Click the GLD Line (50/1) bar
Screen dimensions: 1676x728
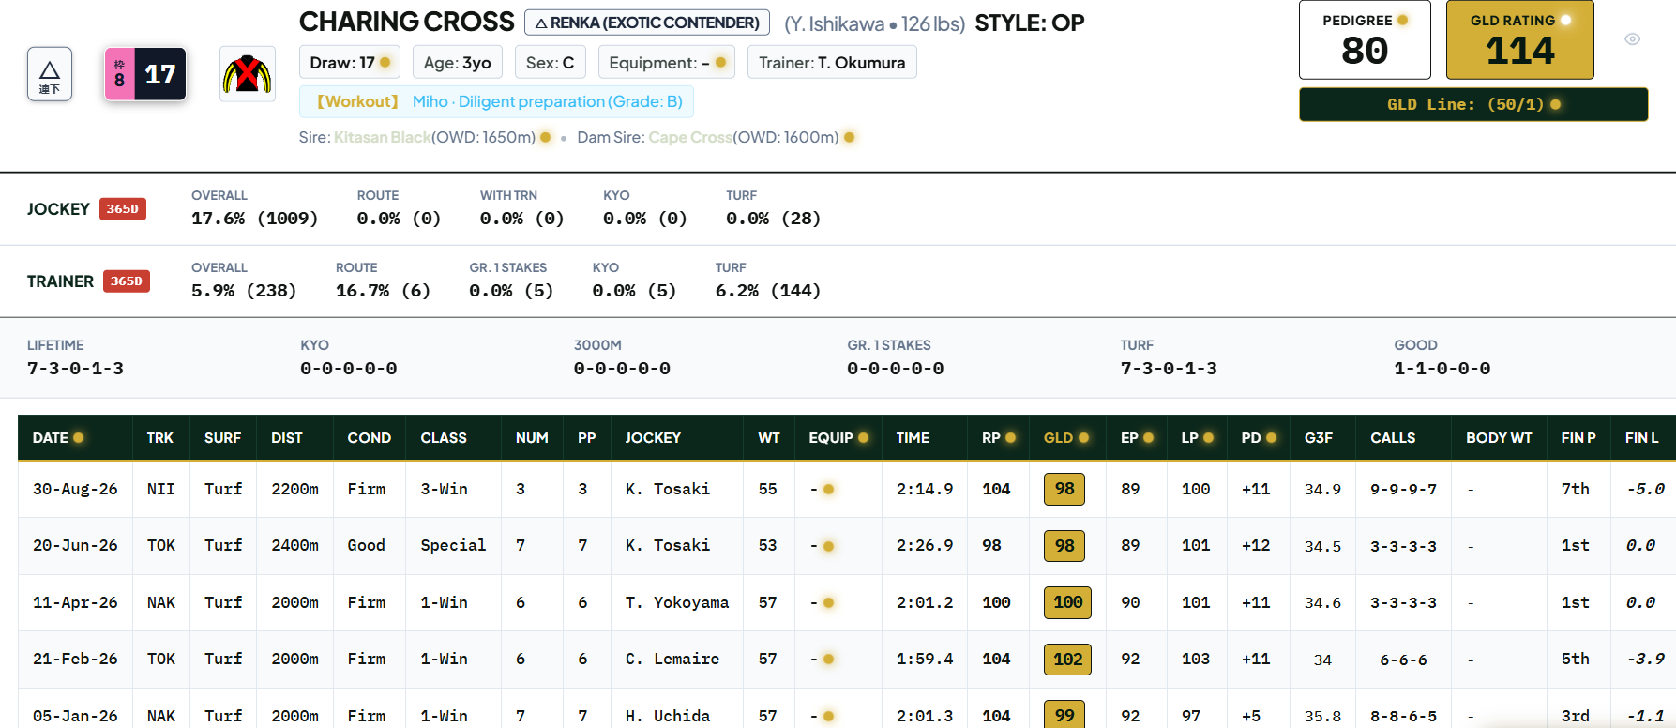[1473, 104]
